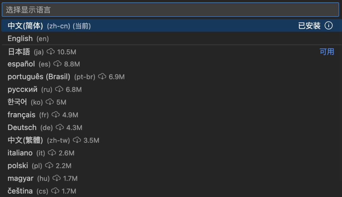Click the download icon for português (Brasil)
342x197 pixels.
click(x=102, y=77)
